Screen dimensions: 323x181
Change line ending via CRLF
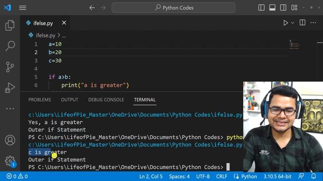(x=222, y=176)
